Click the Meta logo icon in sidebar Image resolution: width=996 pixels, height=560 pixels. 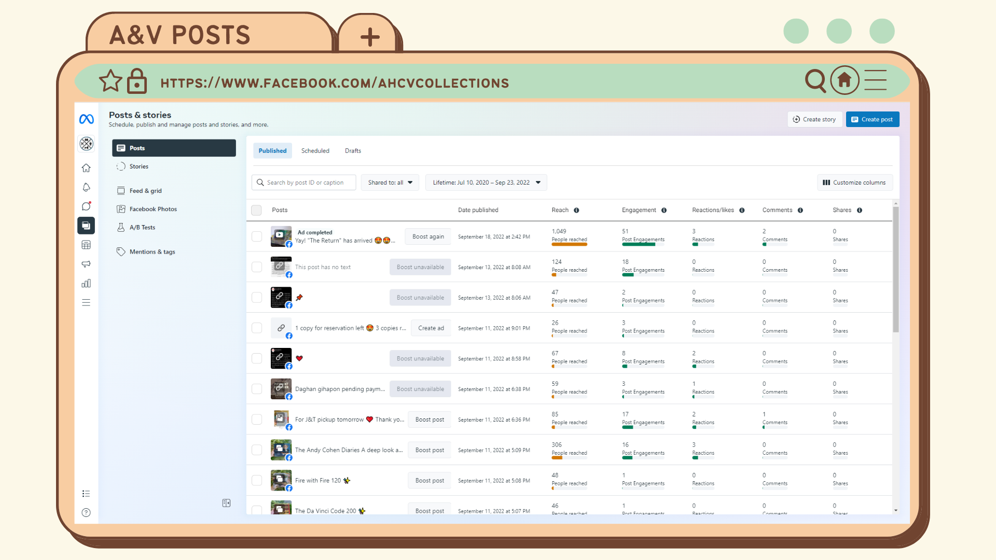tap(86, 119)
